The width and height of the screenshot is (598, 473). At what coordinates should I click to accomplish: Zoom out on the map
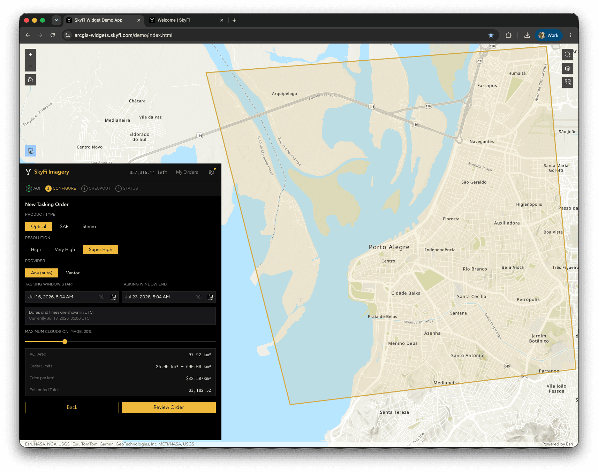click(30, 66)
